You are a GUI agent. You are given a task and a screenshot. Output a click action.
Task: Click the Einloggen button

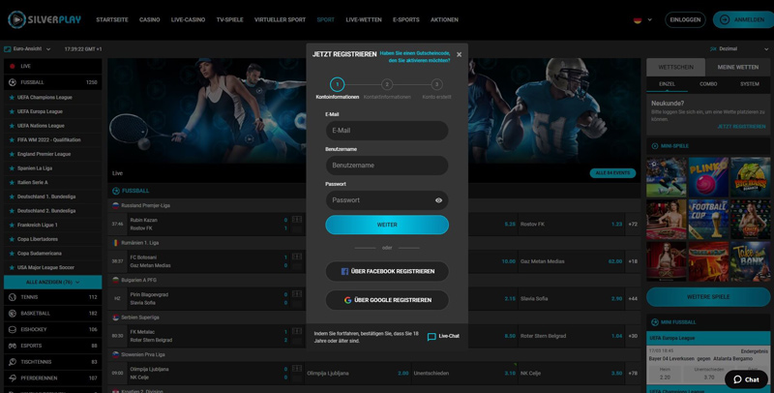[x=685, y=19]
